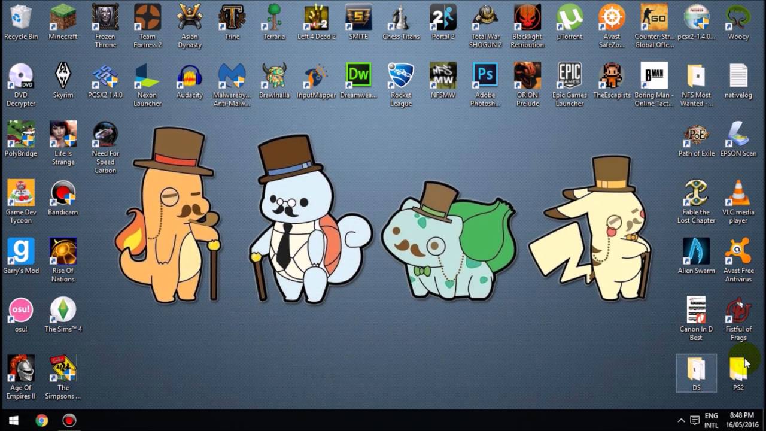
Task: Select the DS folder
Action: click(x=696, y=373)
